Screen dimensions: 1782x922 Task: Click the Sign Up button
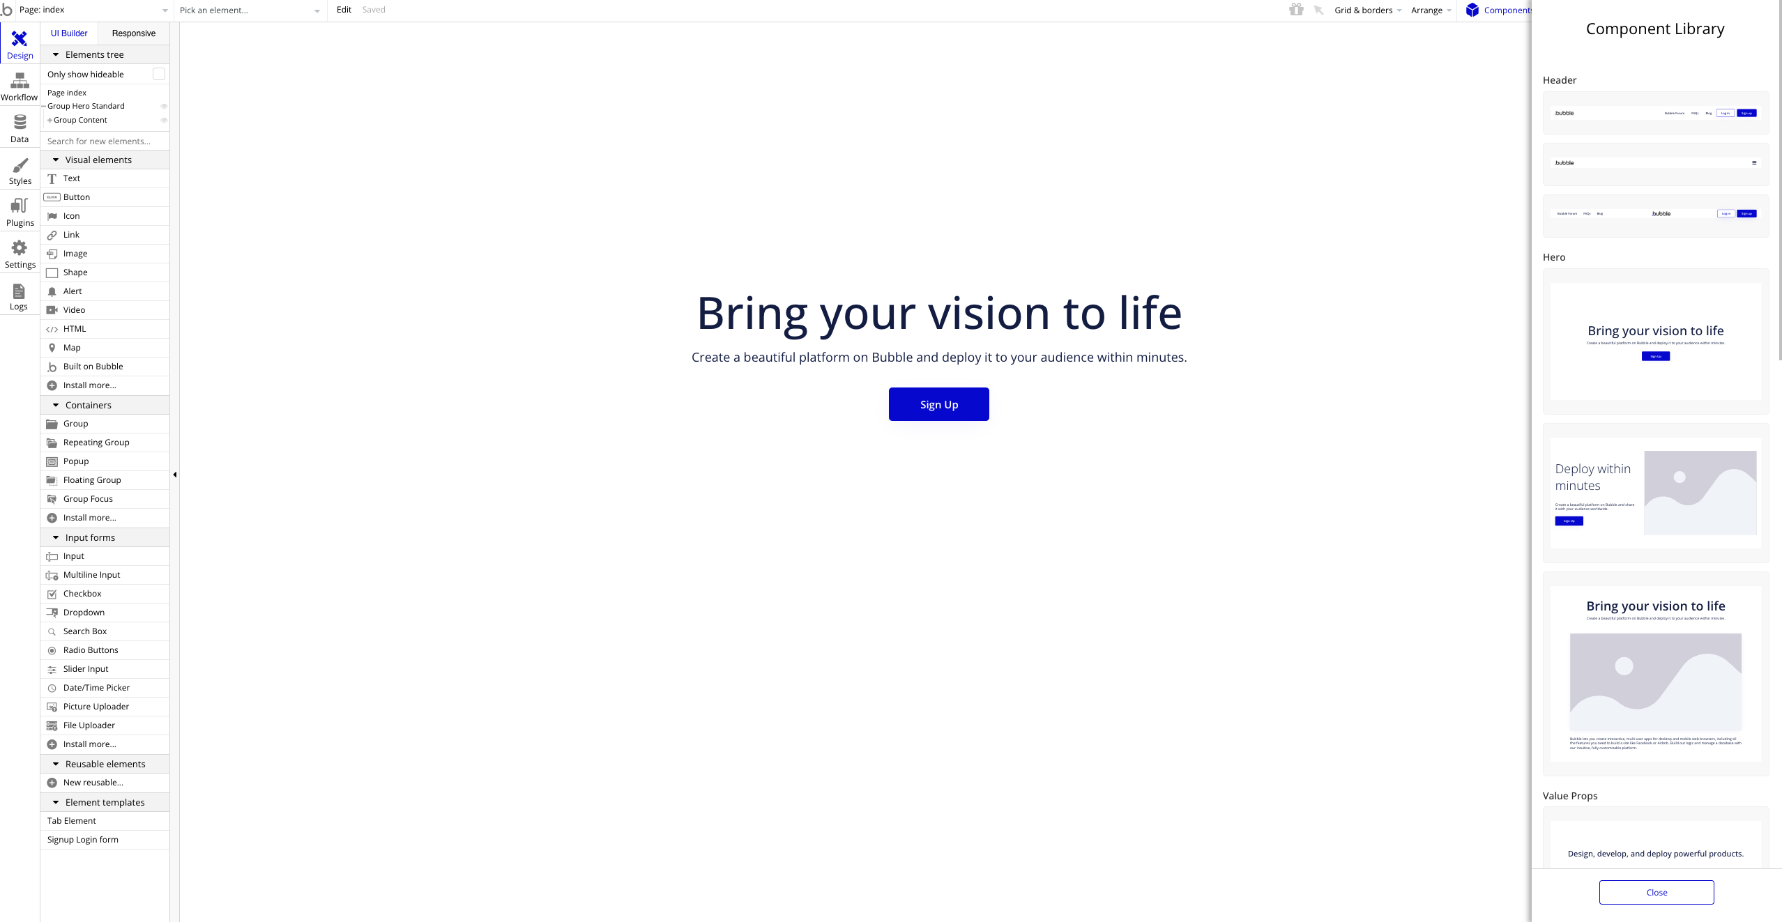click(x=938, y=404)
